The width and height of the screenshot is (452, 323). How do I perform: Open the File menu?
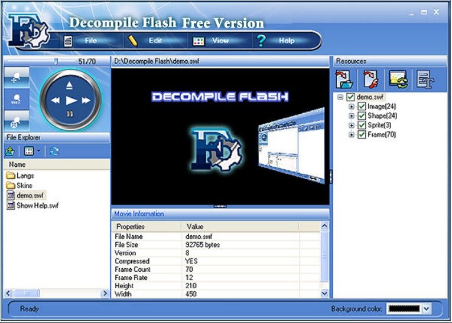pyautogui.click(x=90, y=41)
